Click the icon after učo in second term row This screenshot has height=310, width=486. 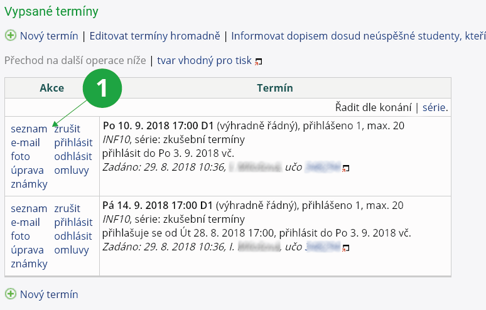tap(346, 248)
